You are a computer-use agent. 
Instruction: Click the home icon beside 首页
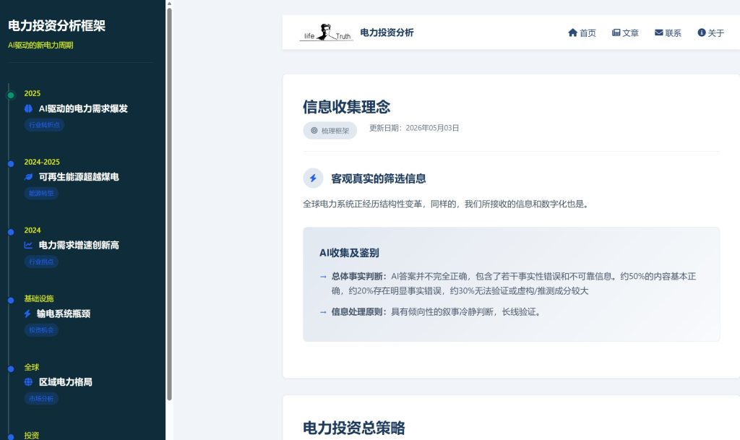coord(572,33)
